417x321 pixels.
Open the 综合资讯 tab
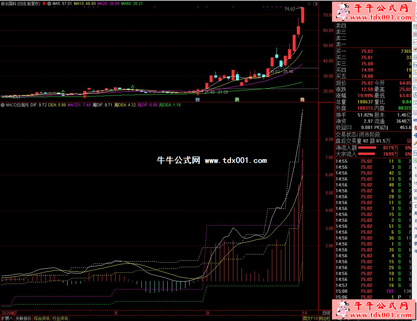[x=42, y=318]
